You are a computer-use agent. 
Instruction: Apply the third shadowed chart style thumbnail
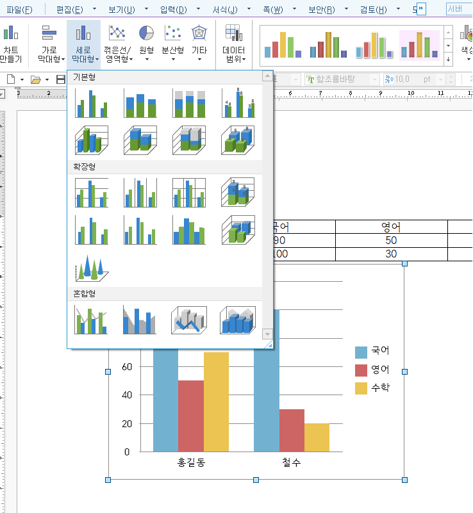point(374,45)
